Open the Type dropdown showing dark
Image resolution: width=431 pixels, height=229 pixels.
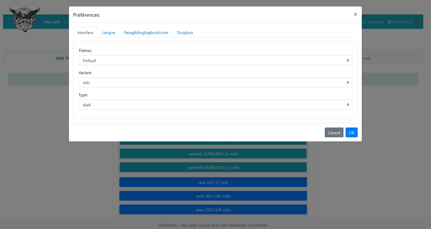point(215,105)
